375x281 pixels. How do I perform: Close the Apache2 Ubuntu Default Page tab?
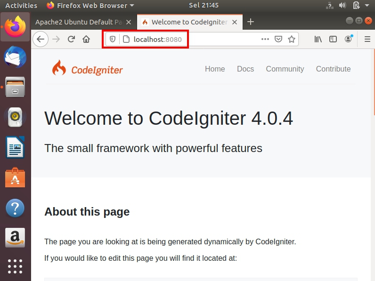[x=129, y=22]
